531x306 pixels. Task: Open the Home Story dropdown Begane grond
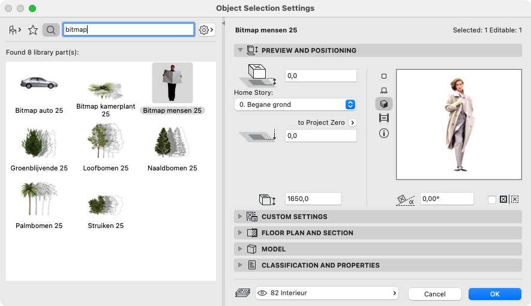pos(295,104)
